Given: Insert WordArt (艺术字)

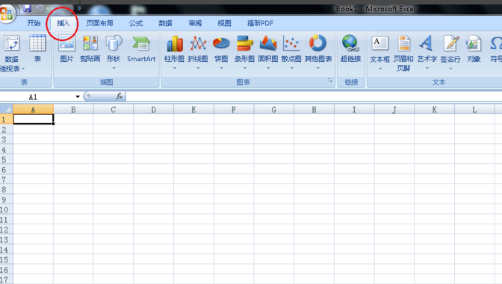Looking at the screenshot, I should (427, 44).
